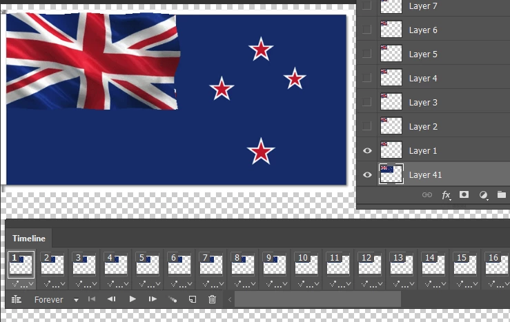Click Layer 6 thumbnail

391,29
